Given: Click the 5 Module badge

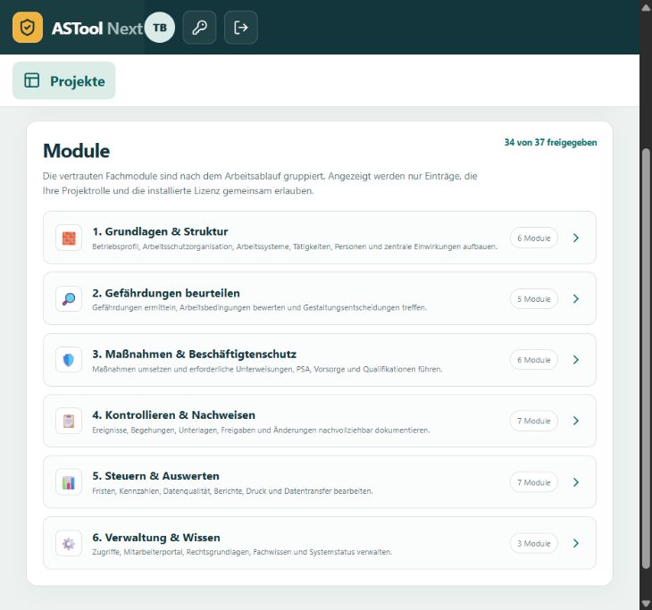Looking at the screenshot, I should 534,299.
